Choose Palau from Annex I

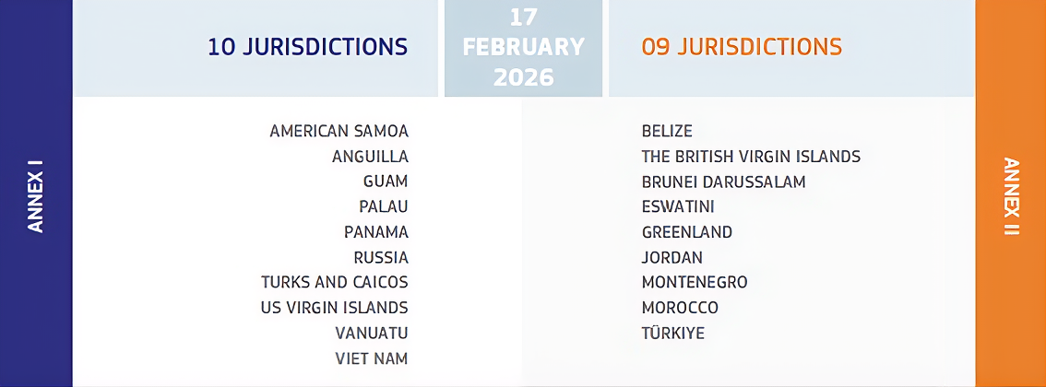tap(384, 206)
